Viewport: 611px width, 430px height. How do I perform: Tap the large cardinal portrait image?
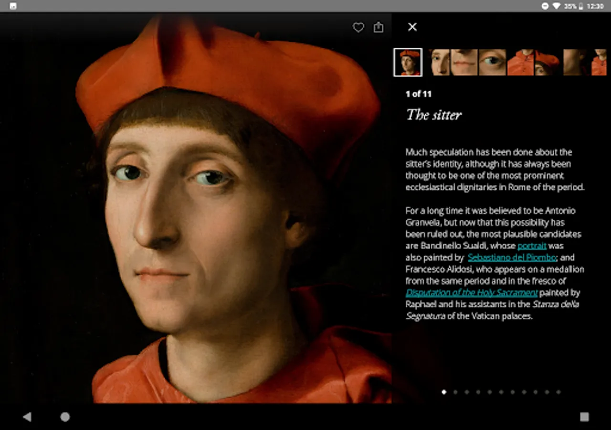(x=196, y=208)
